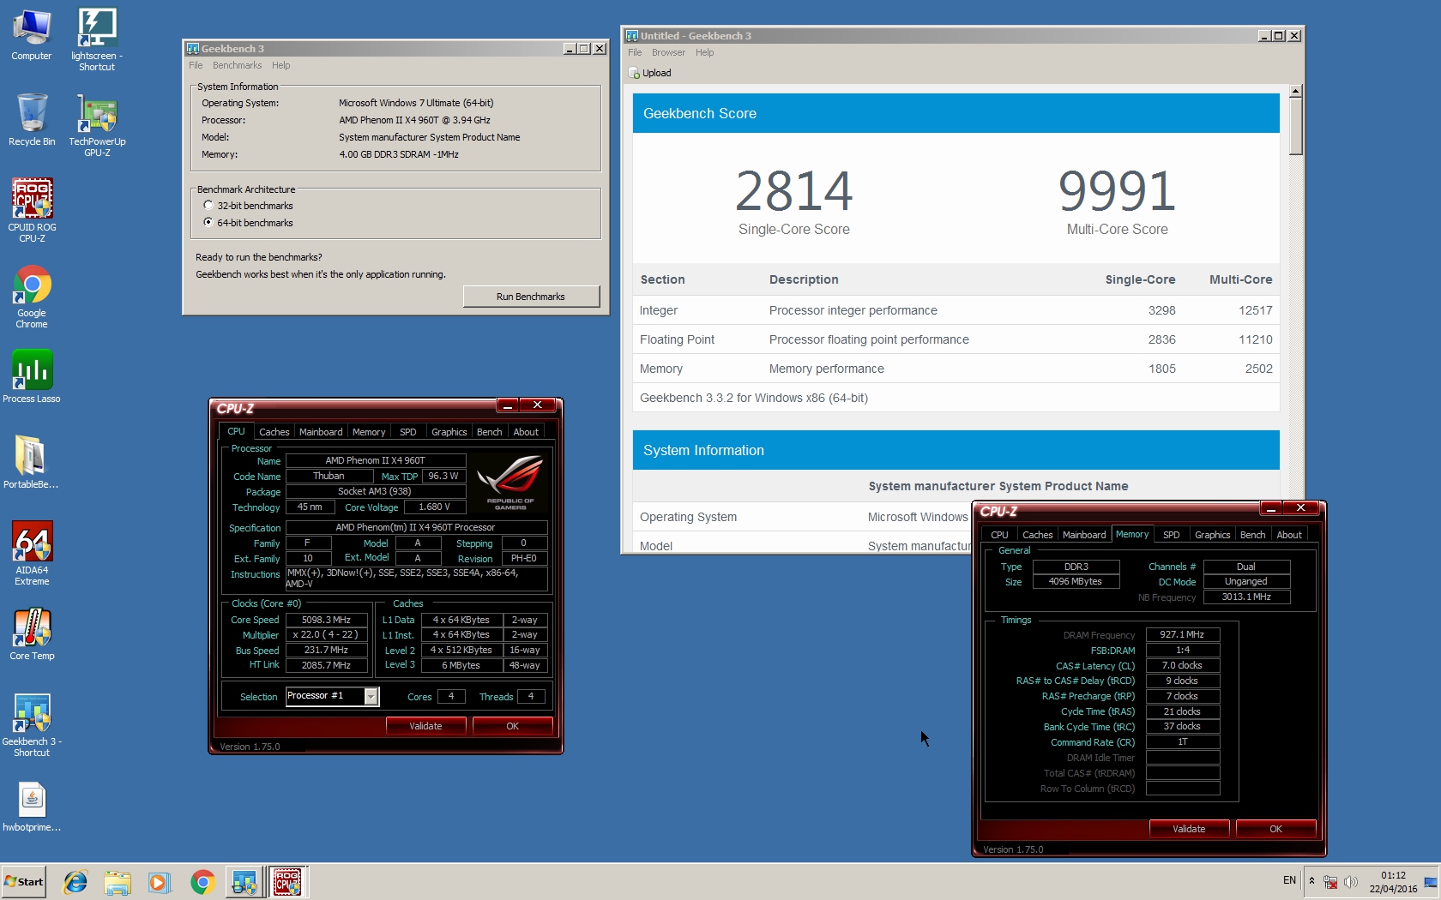Open File menu in Untitled Geekbench window

(635, 52)
